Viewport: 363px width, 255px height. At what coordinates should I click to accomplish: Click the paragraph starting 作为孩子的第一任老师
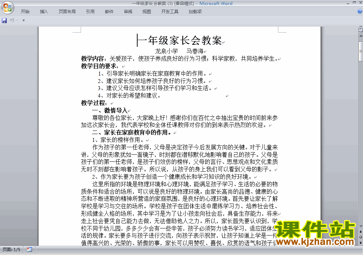click(x=180, y=158)
